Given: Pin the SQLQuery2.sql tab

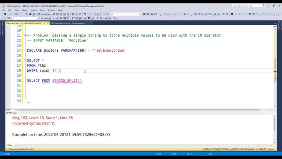Looking at the screenshot, I should click(45, 23).
